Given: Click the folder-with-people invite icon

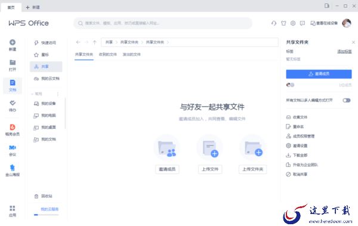Looking at the screenshot, I should click(167, 148).
